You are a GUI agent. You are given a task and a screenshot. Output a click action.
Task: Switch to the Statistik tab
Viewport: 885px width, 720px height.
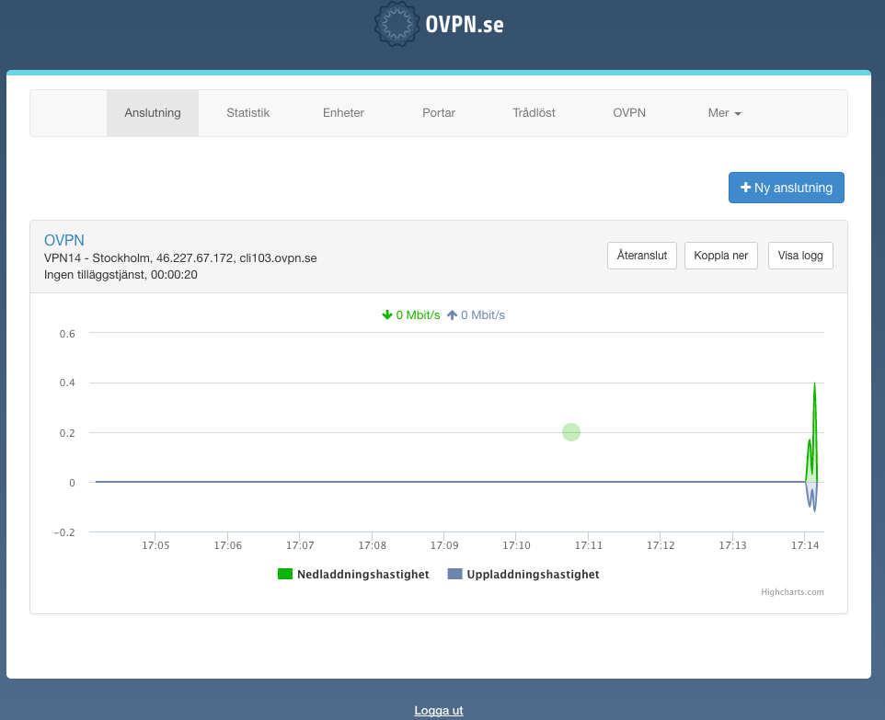click(247, 113)
